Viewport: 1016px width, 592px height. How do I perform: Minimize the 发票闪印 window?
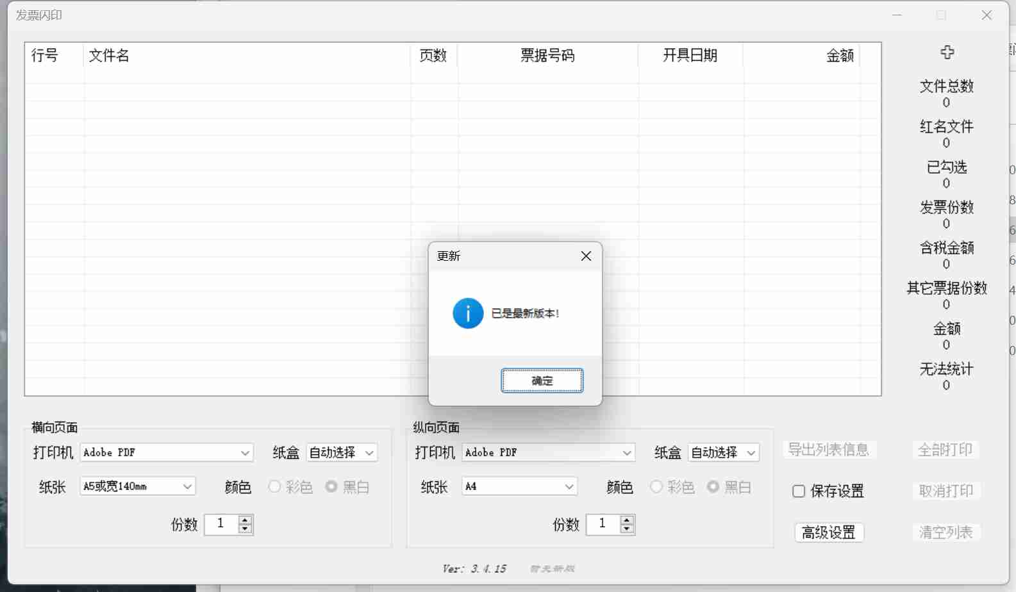897,15
